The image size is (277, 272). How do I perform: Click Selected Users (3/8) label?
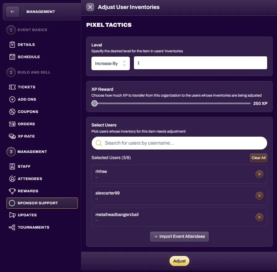pyautogui.click(x=111, y=158)
